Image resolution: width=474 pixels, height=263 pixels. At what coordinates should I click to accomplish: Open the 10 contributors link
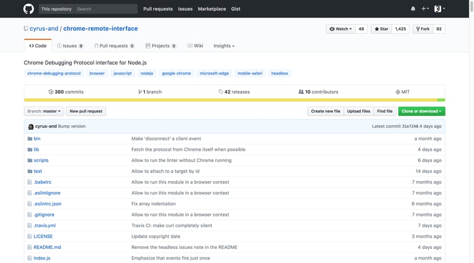(x=318, y=92)
